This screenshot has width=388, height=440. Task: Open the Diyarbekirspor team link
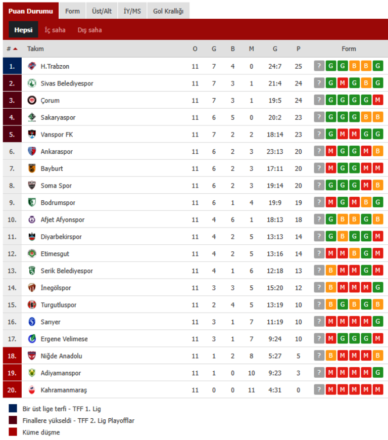61,237
